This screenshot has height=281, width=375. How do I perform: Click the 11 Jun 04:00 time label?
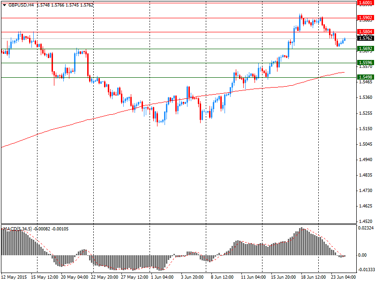point(253,277)
